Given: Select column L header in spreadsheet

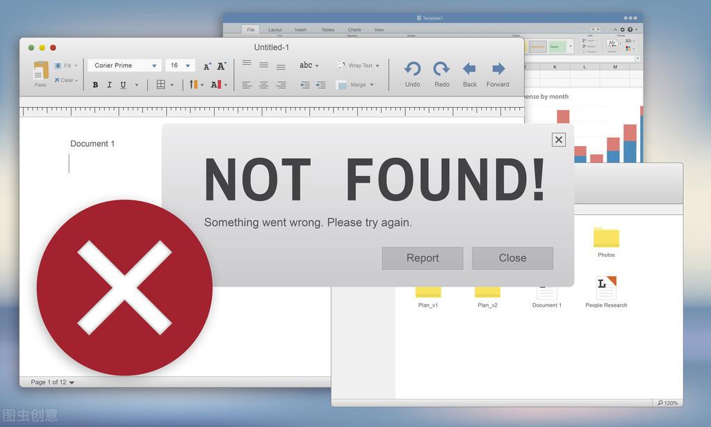Looking at the screenshot, I should coord(585,67).
